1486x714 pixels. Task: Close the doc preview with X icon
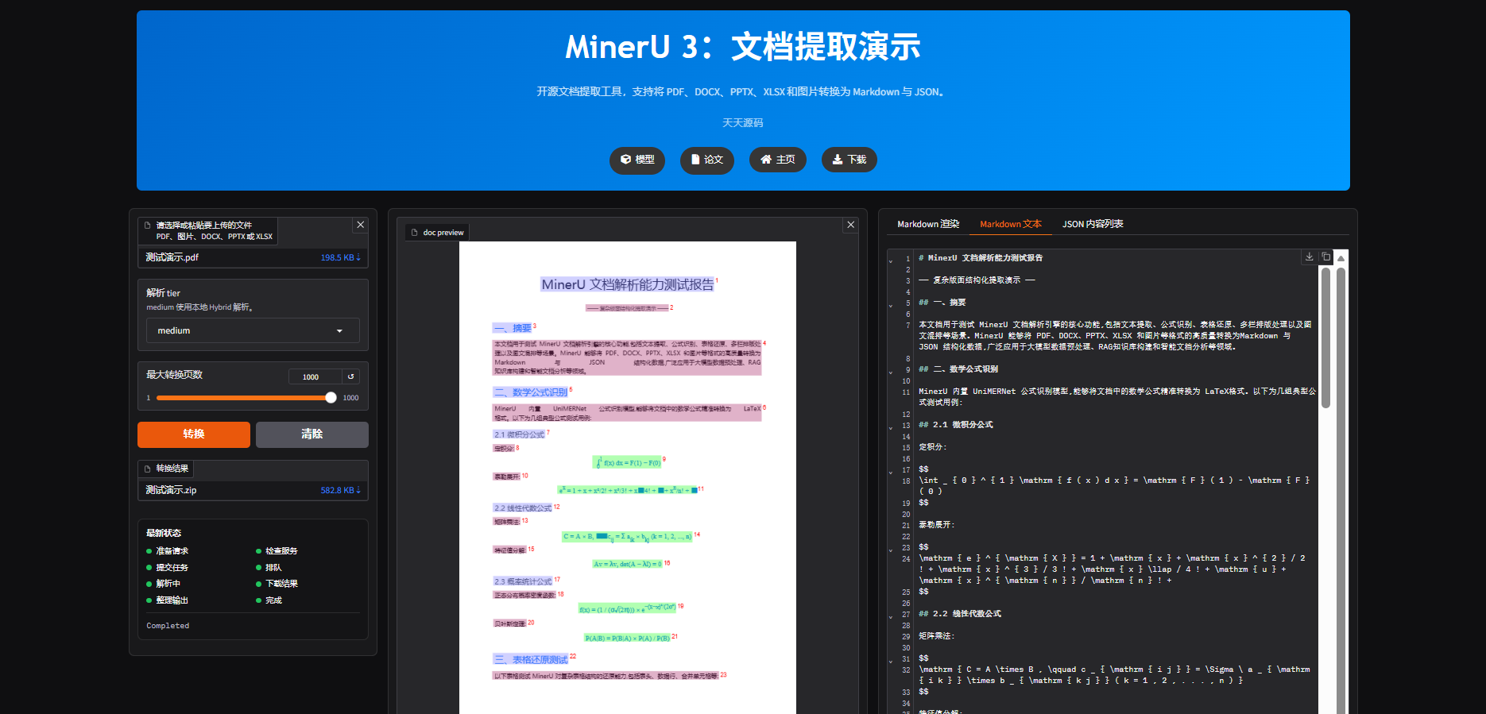pyautogui.click(x=851, y=225)
